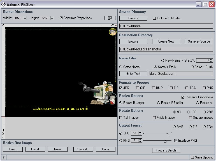Viewport: 216px width, 161px height.
Task: Set output format to BMP
Action: click(174, 127)
